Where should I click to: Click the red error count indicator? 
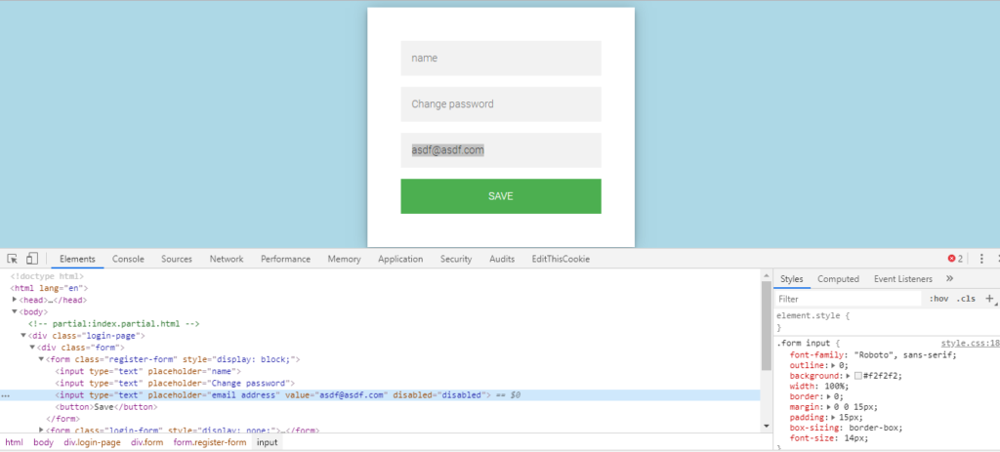[x=955, y=259]
